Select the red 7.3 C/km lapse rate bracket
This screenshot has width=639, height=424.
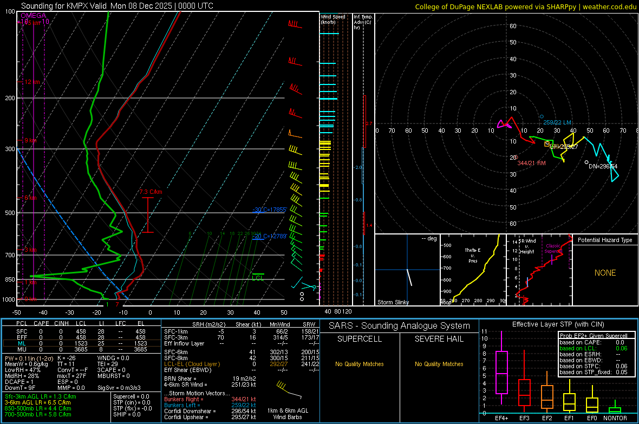tap(147, 215)
